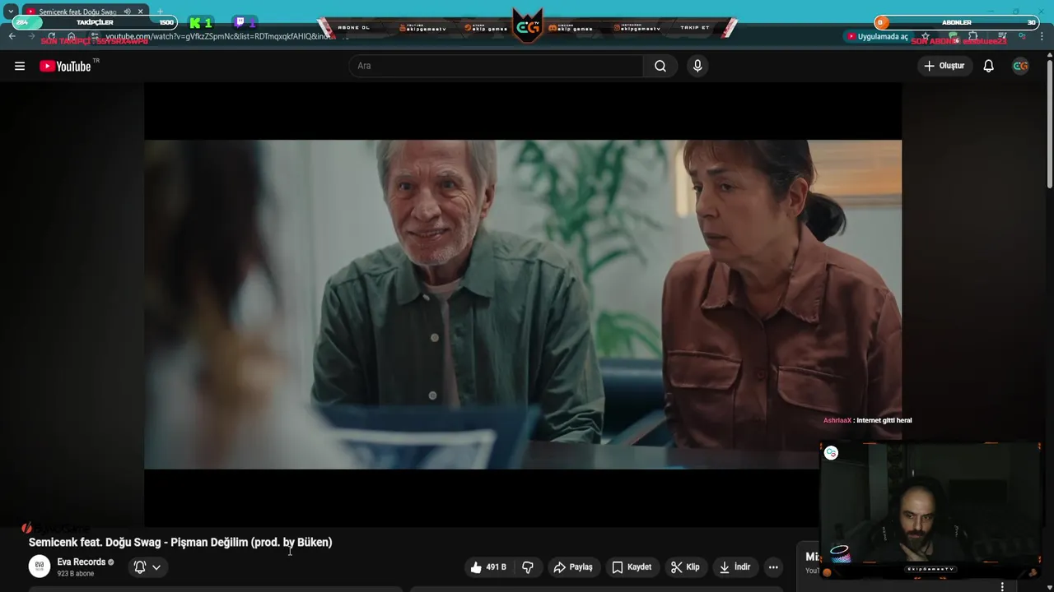Viewport: 1054px width, 592px height.
Task: Start voice search with microphone icon
Action: (697, 66)
